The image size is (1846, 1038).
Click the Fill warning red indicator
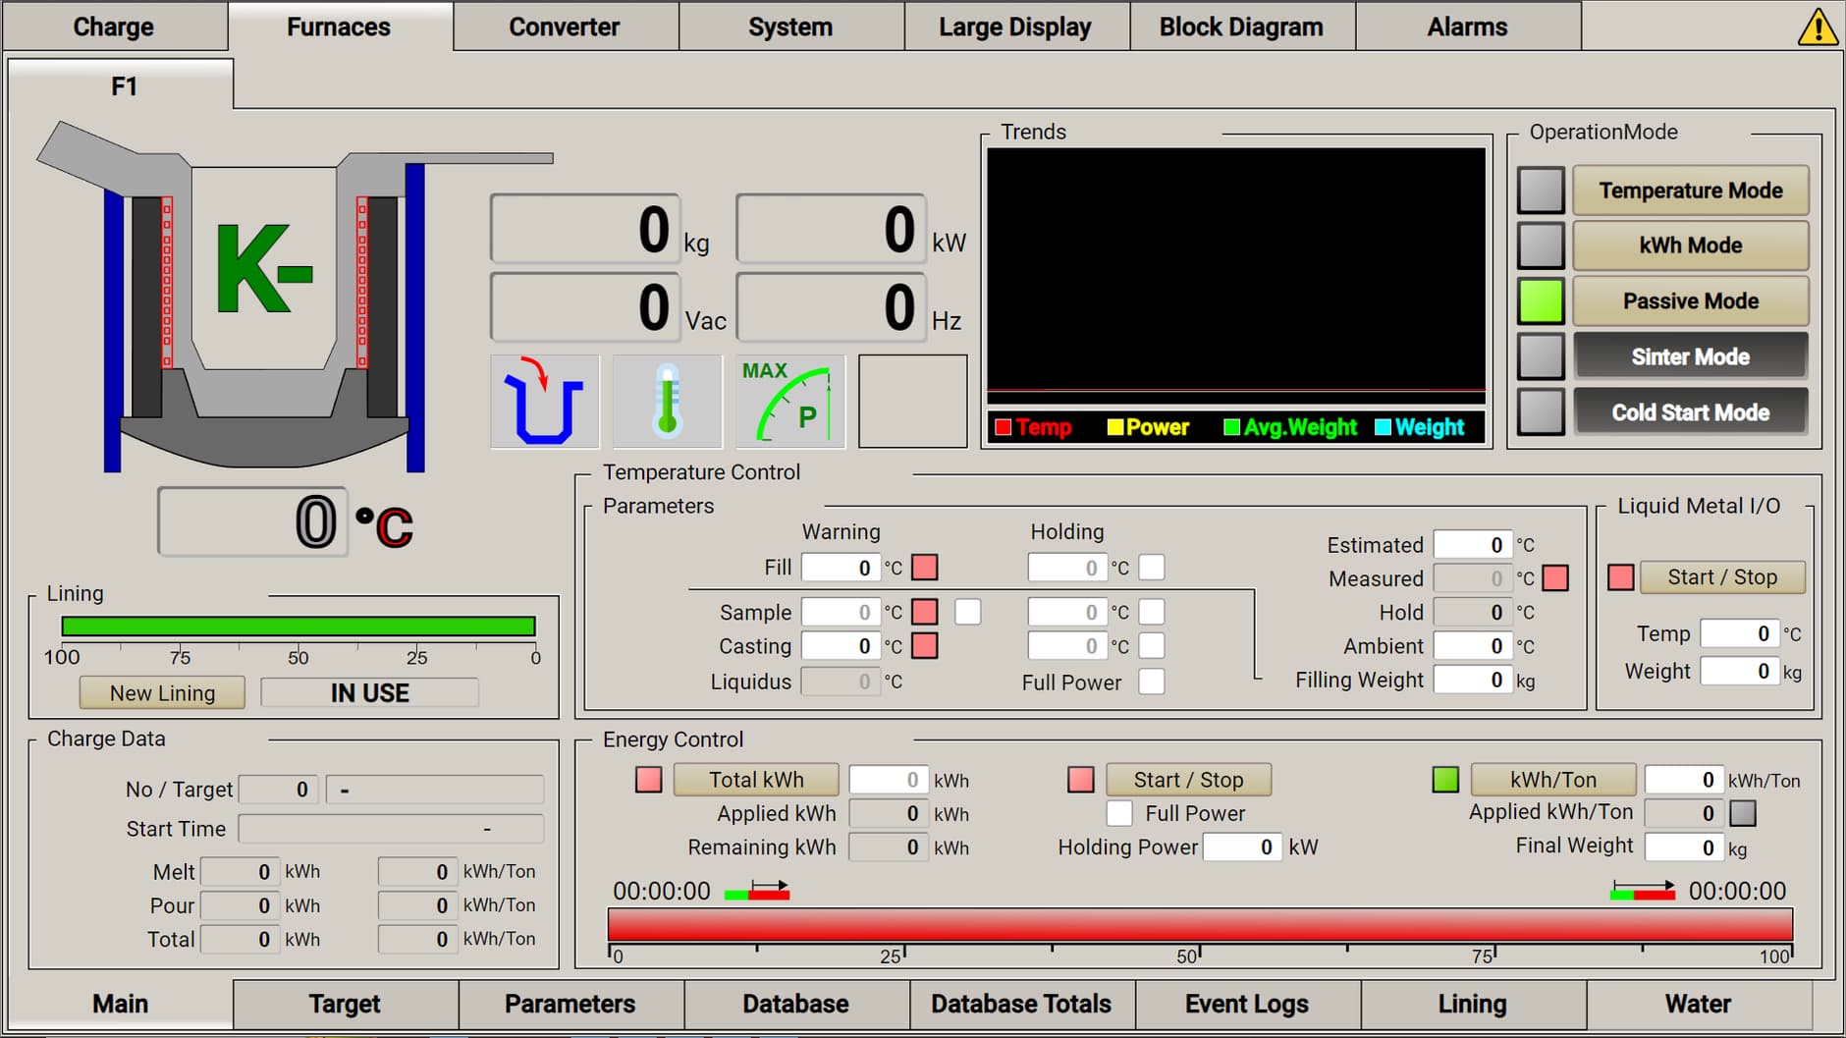tap(925, 568)
